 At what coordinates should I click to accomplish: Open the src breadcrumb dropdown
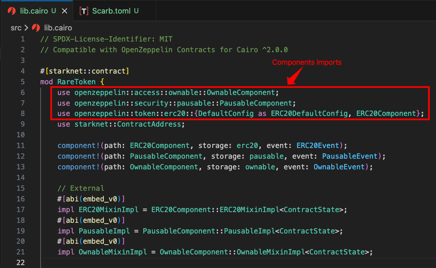(x=16, y=28)
